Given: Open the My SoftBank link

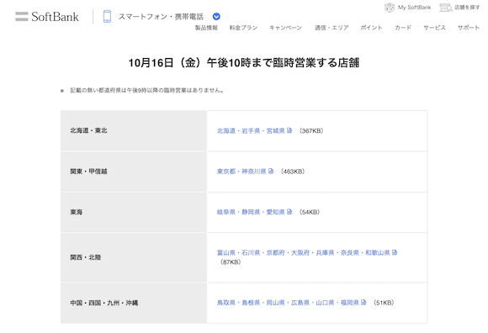Looking at the screenshot, I should pyautogui.click(x=414, y=8).
